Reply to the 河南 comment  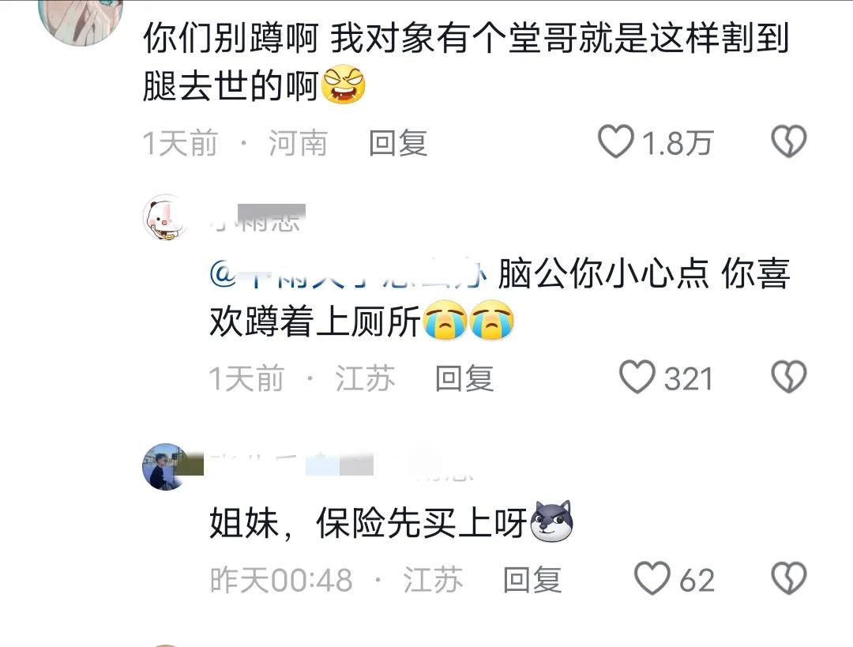[397, 143]
